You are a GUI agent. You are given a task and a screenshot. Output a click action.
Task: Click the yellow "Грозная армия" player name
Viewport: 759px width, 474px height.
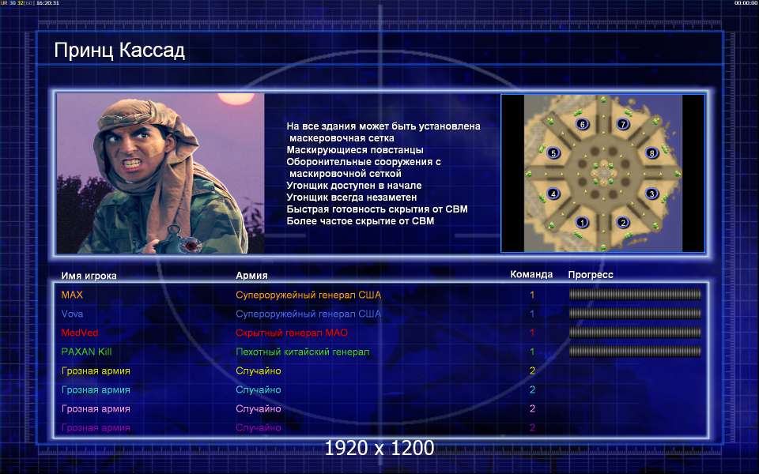(96, 371)
